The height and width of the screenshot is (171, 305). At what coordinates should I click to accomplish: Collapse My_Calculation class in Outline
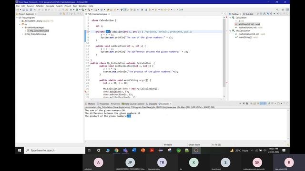click(231, 31)
